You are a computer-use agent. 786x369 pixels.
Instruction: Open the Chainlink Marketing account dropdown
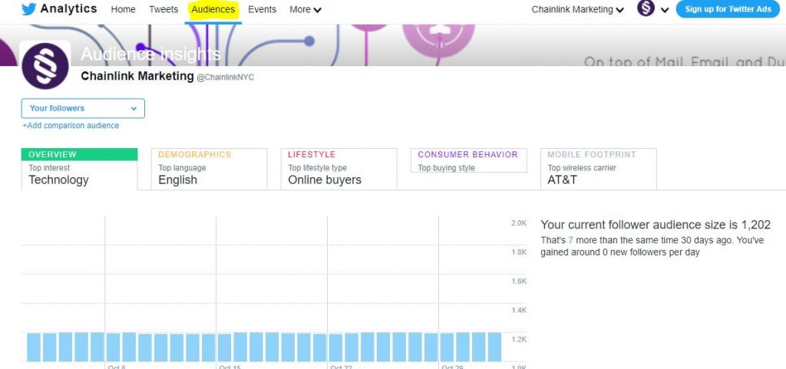tap(577, 9)
